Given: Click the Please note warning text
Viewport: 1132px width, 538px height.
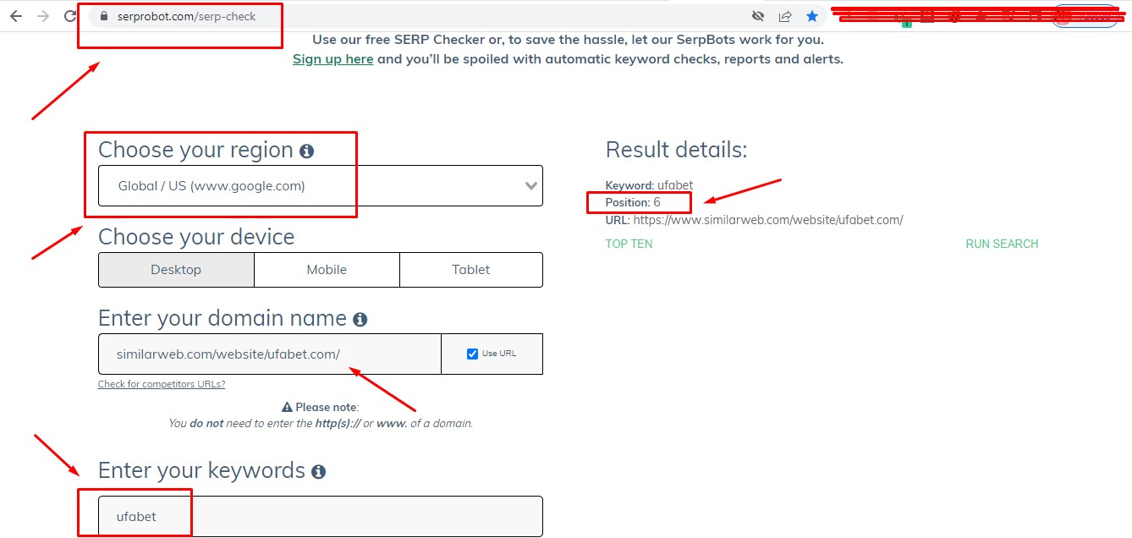Looking at the screenshot, I should [321, 407].
